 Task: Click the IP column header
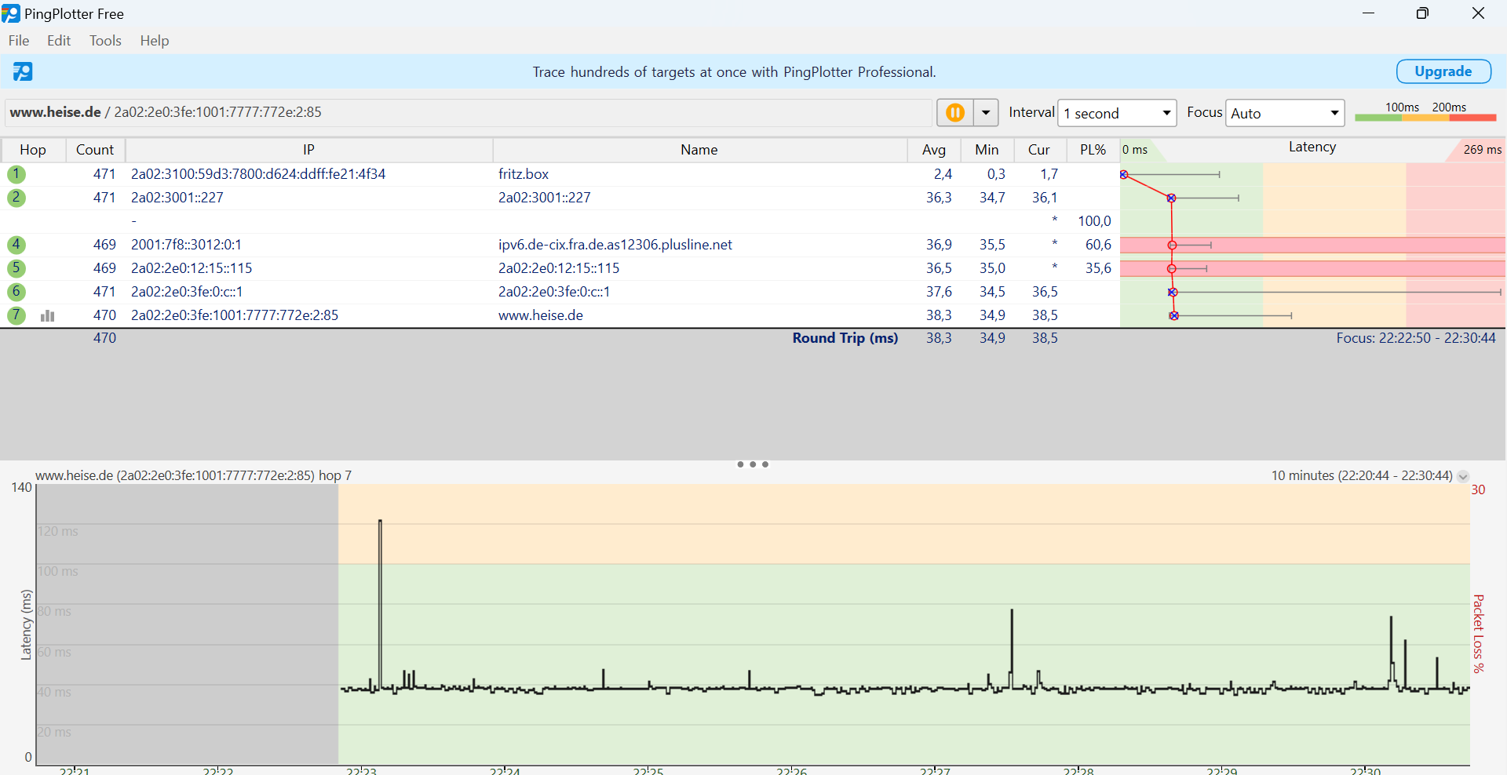[309, 150]
